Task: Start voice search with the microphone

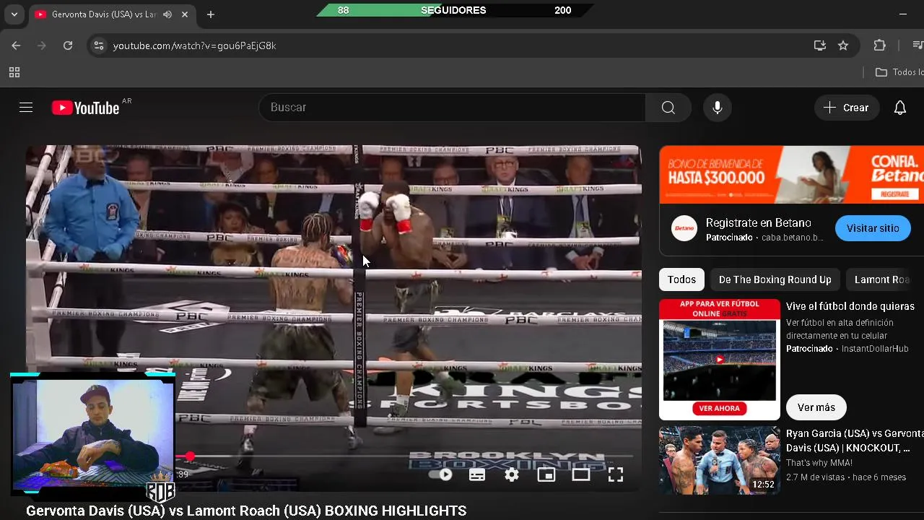Action: click(717, 108)
